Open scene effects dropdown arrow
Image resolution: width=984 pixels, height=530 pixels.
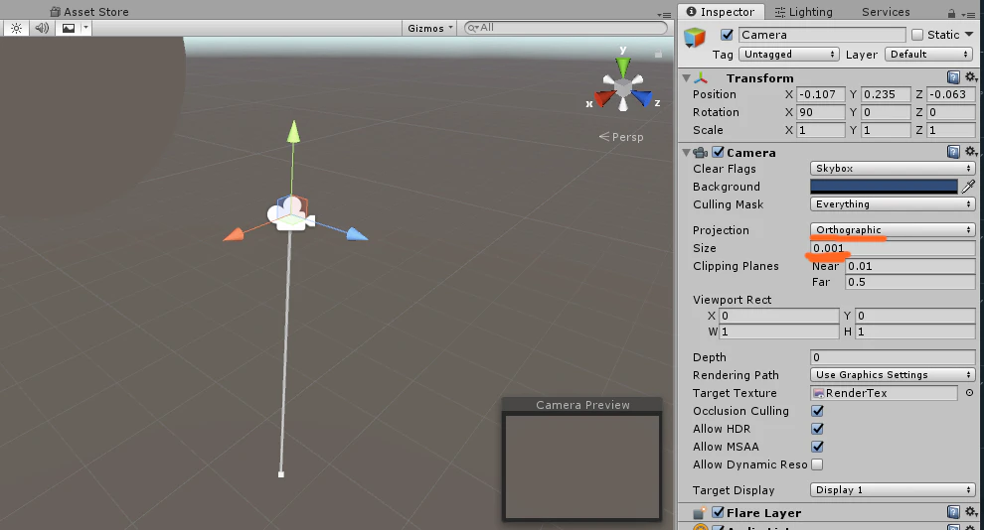coord(85,28)
